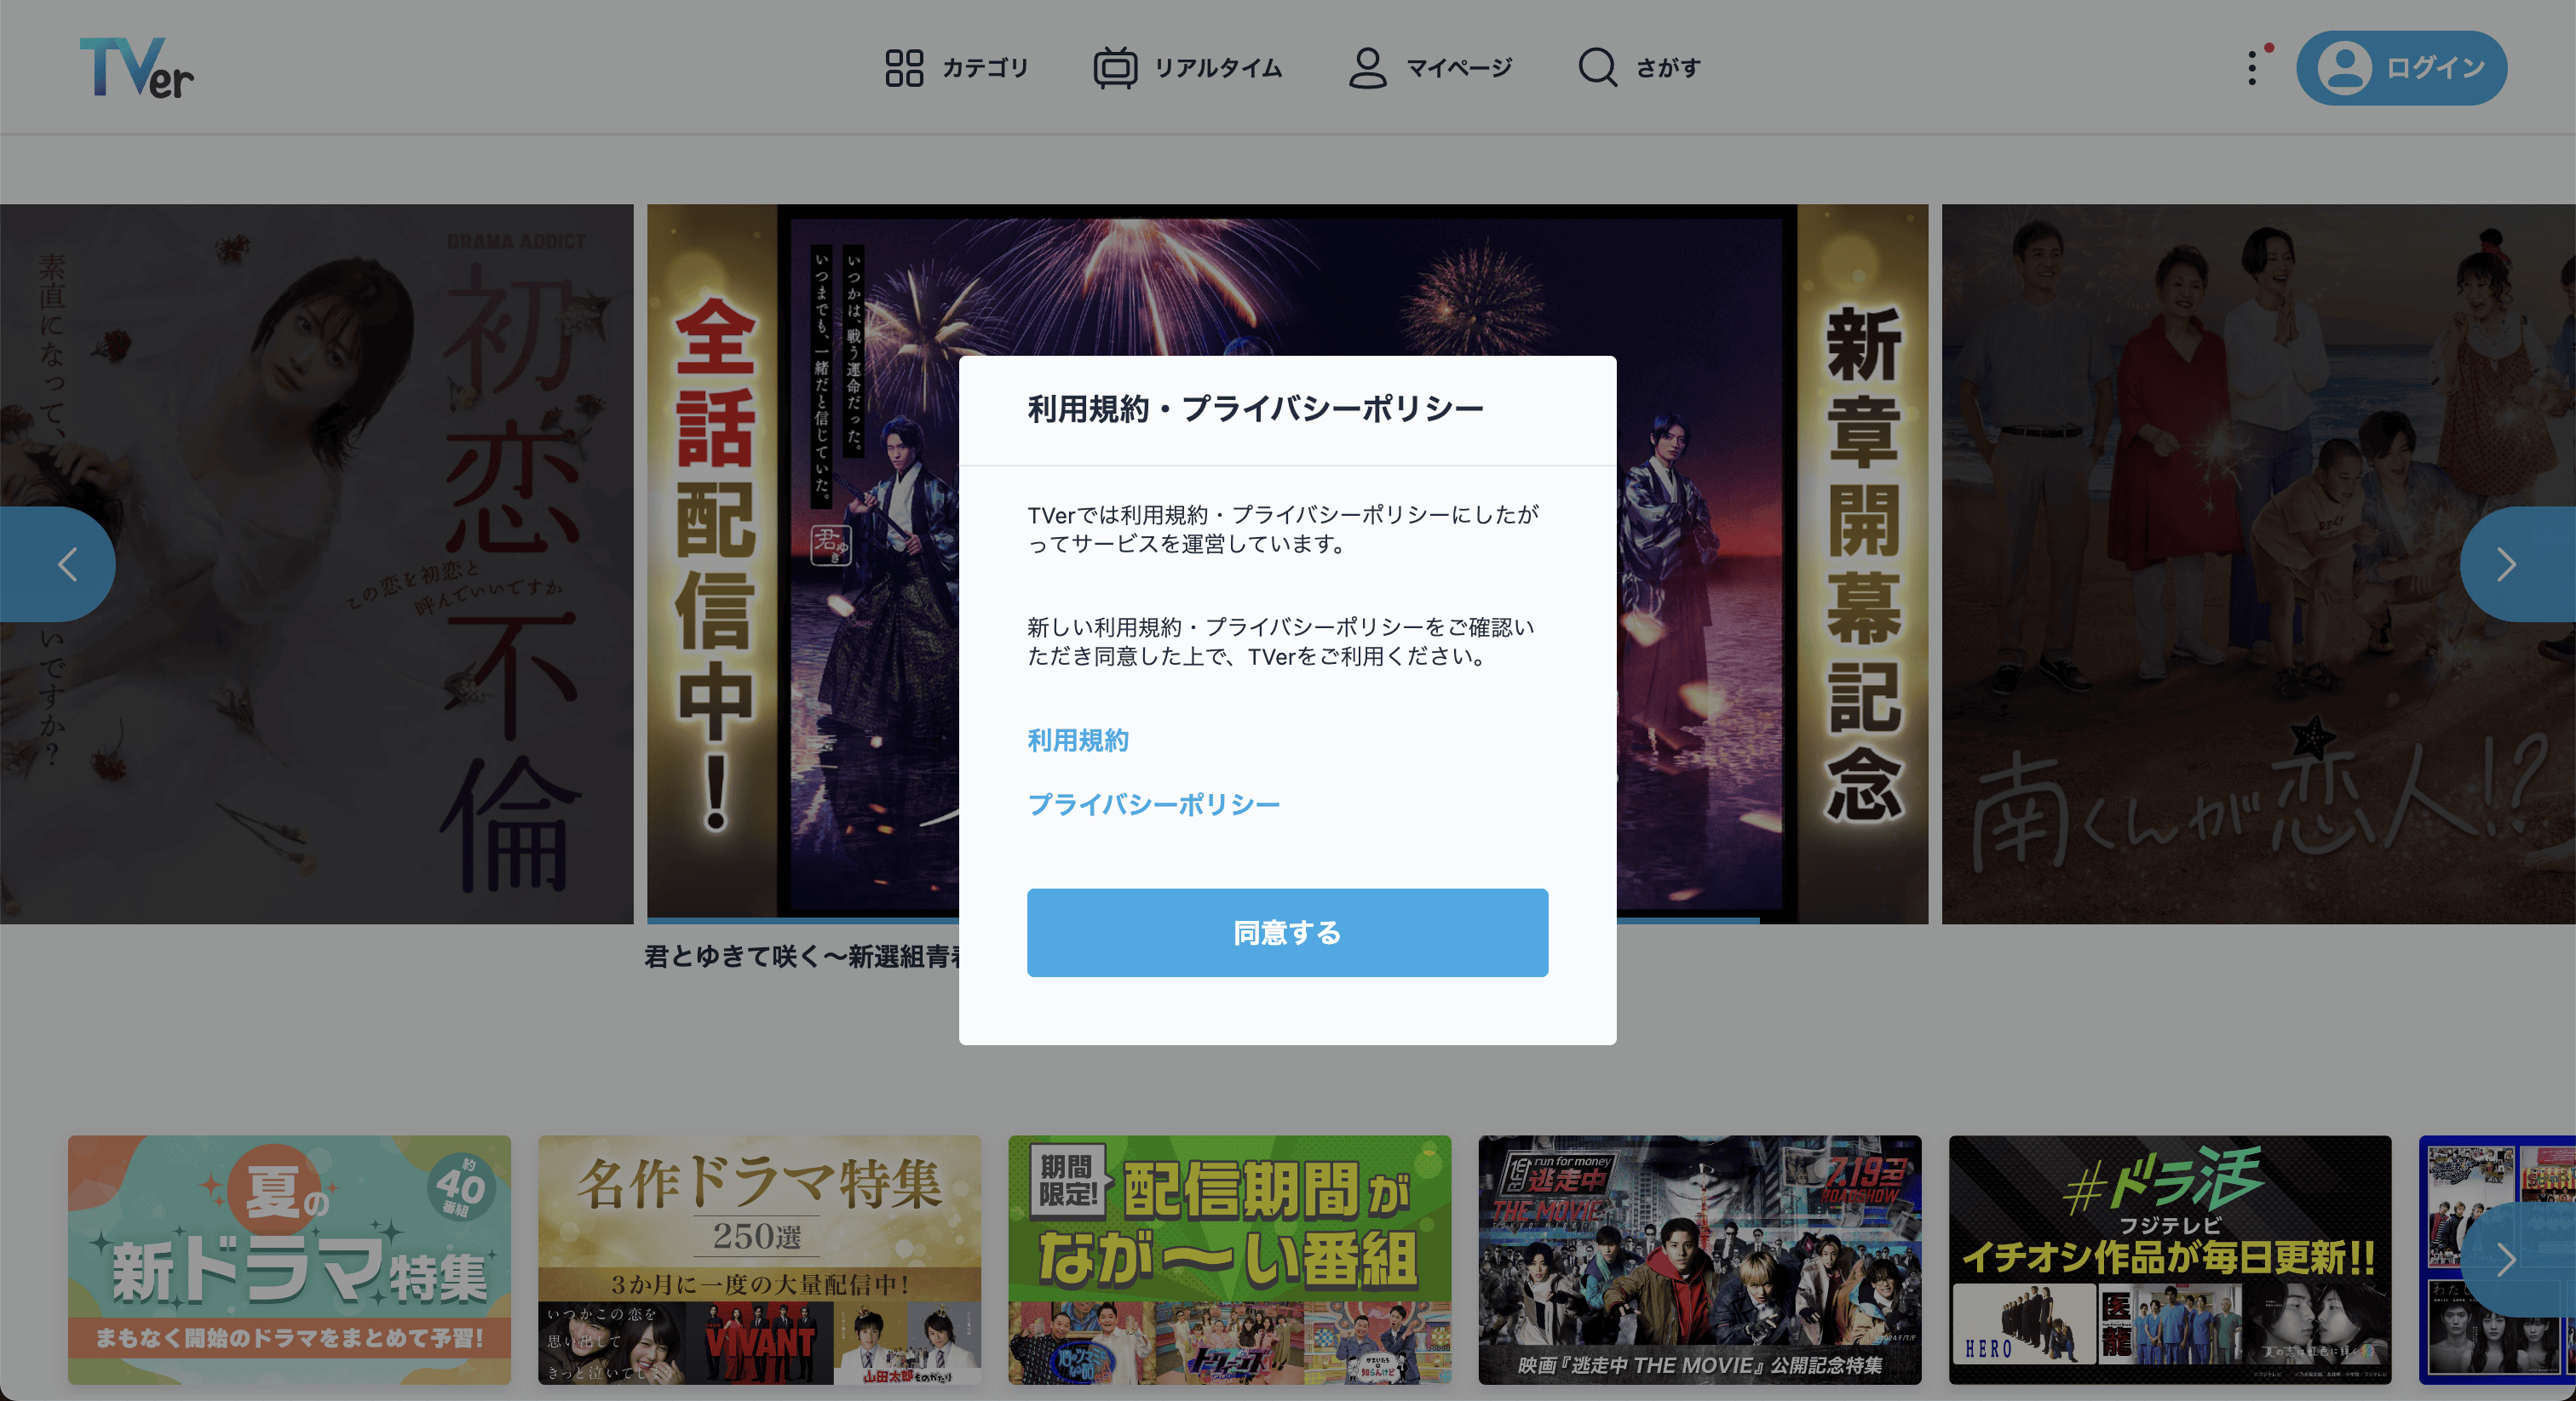Image resolution: width=2576 pixels, height=1401 pixels.
Task: Select the リアルタイム menu label
Action: pos(1218,68)
